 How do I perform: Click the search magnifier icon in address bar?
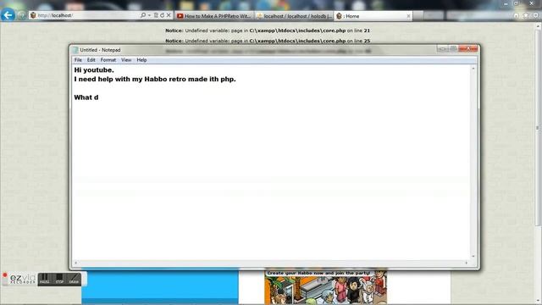pos(143,15)
